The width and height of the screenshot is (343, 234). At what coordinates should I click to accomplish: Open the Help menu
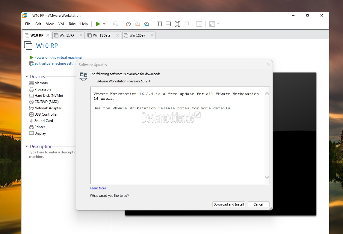[84, 24]
